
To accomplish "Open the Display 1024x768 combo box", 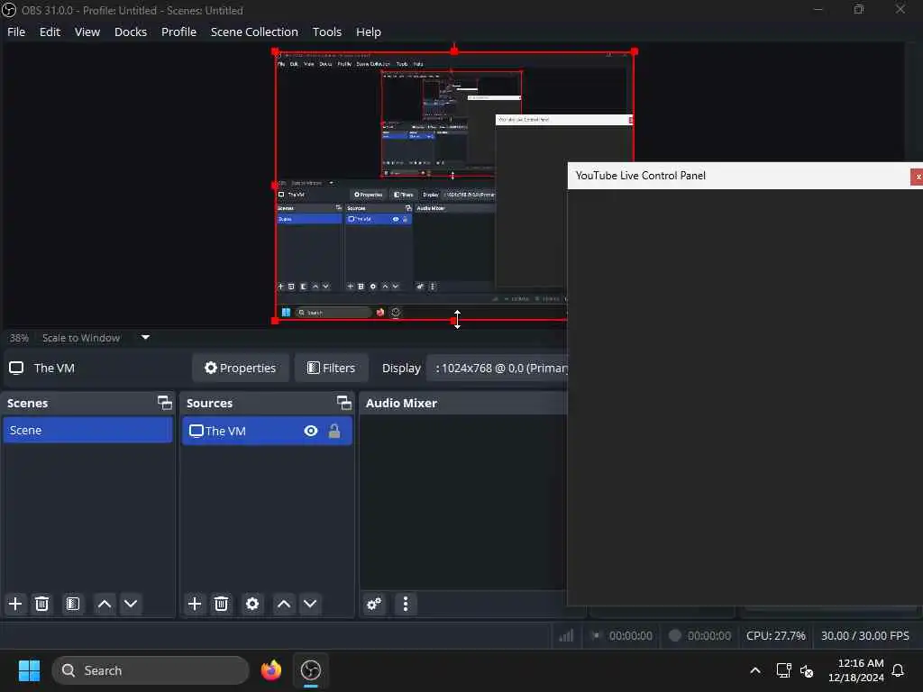I will click(498, 368).
